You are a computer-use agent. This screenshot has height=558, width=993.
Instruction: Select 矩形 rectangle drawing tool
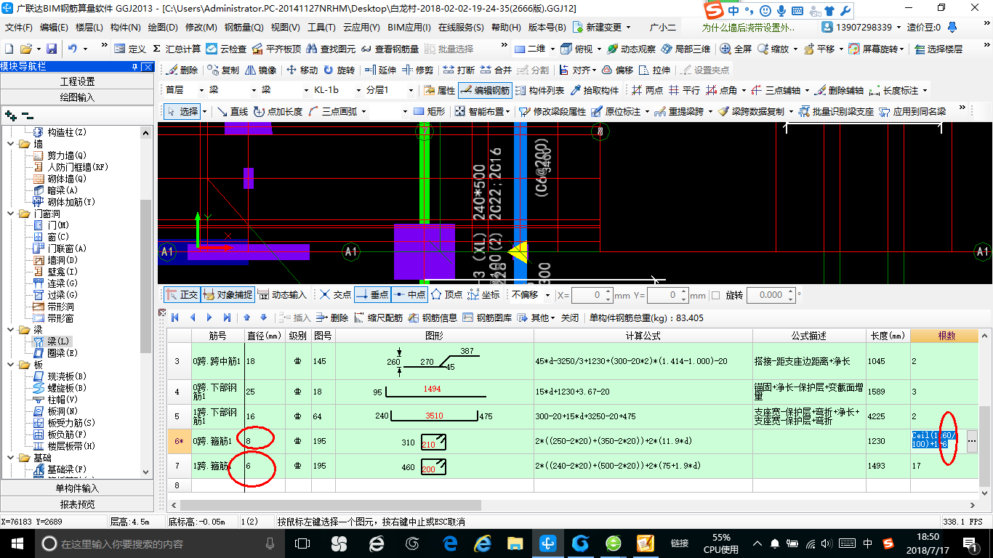pyautogui.click(x=429, y=111)
